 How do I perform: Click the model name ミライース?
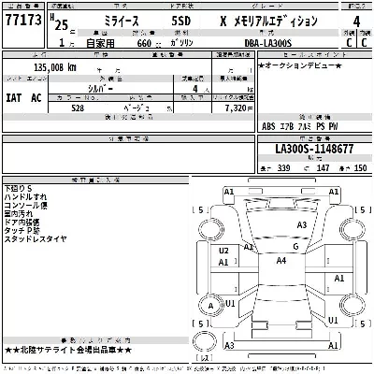point(122,22)
